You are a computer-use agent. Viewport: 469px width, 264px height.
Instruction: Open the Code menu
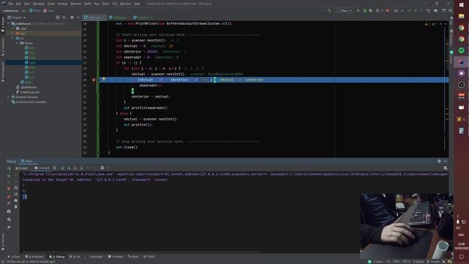[x=51, y=4]
